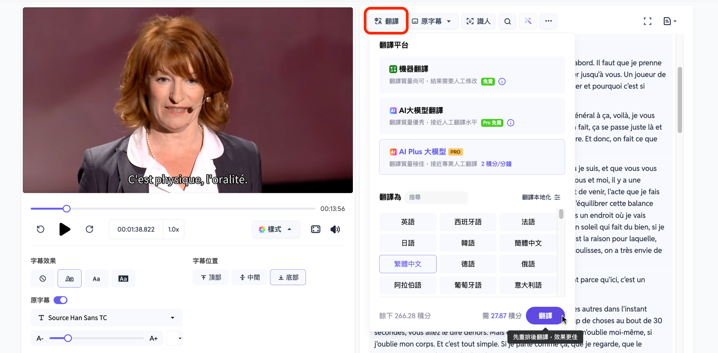
Task: Open the search magnifier icon
Action: (507, 21)
